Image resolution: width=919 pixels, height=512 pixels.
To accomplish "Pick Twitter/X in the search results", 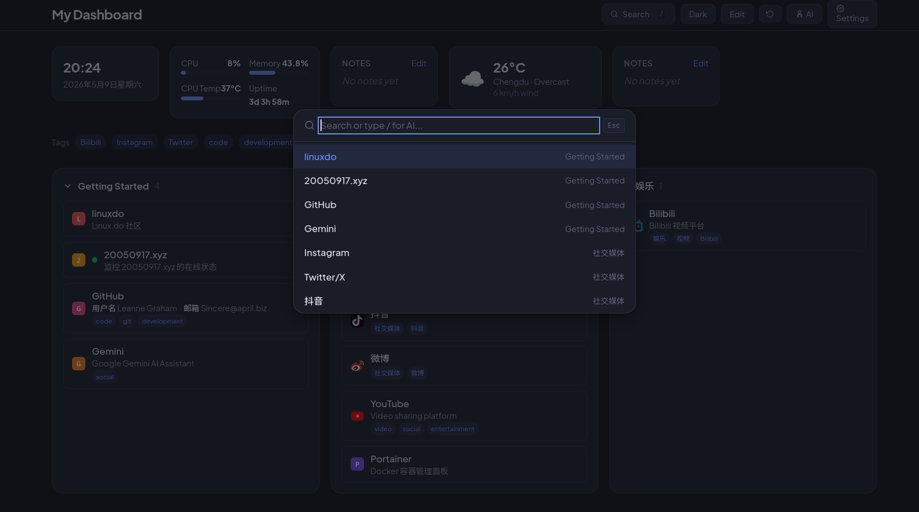I will click(x=465, y=277).
